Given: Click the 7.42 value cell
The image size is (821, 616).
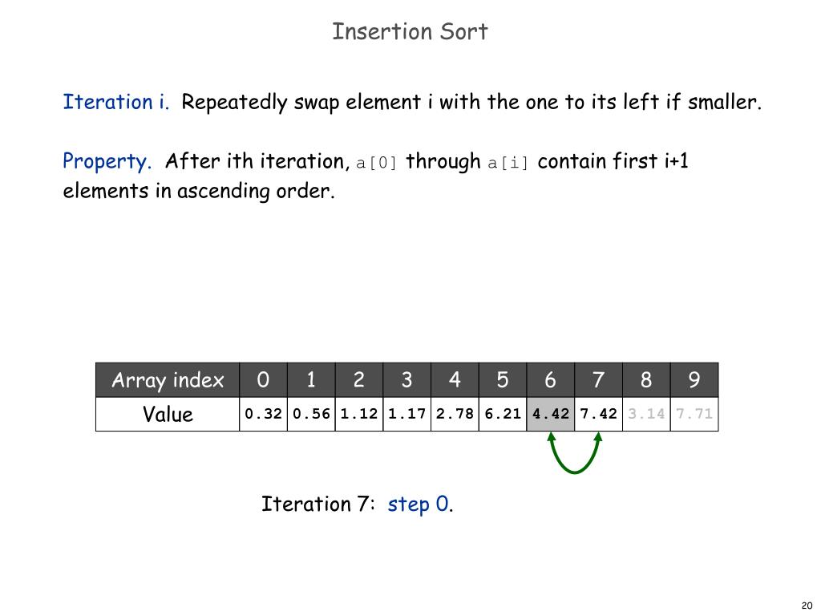Looking at the screenshot, I should pyautogui.click(x=598, y=415).
